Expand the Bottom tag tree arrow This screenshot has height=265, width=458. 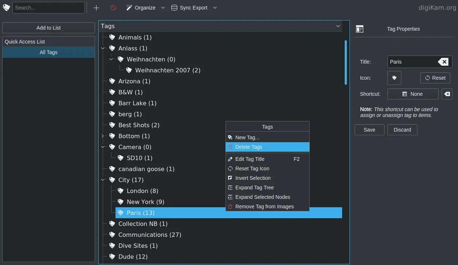click(103, 136)
